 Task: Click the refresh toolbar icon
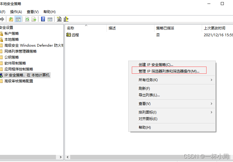pyautogui.click(x=27, y=19)
